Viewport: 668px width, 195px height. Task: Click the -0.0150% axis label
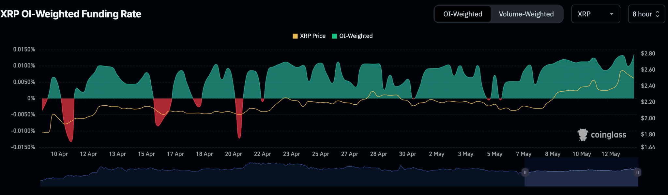click(23, 147)
